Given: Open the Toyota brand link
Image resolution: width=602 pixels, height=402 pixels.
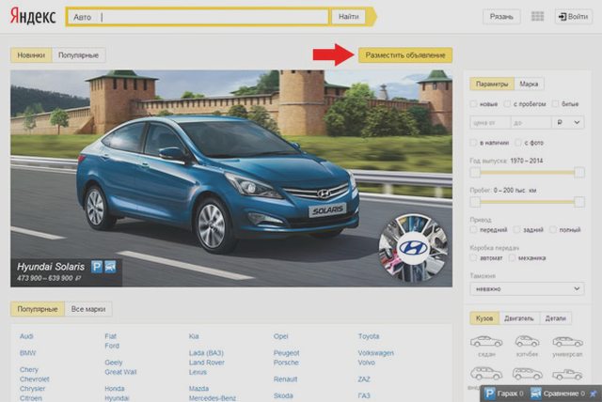Looking at the screenshot, I should 369,336.
